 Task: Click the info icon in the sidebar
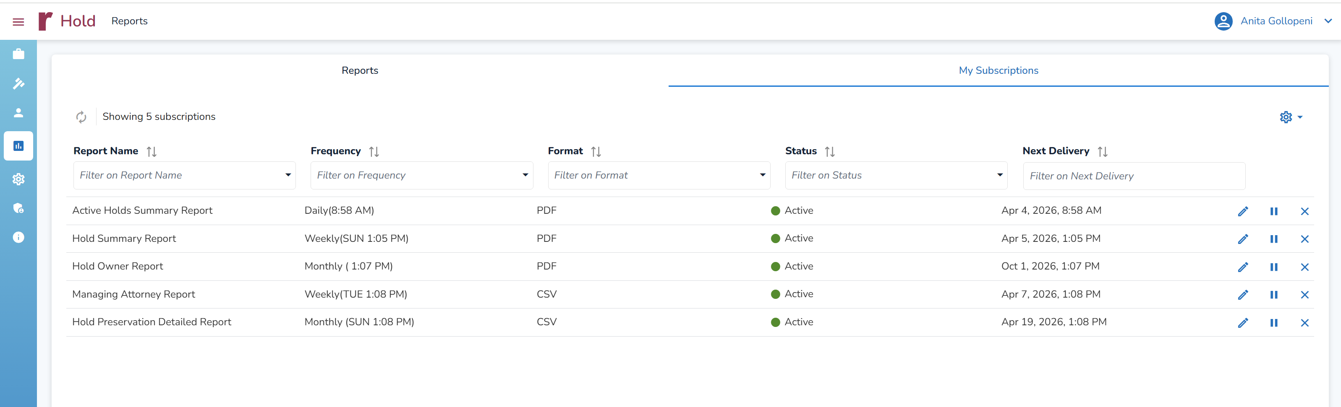(x=18, y=238)
